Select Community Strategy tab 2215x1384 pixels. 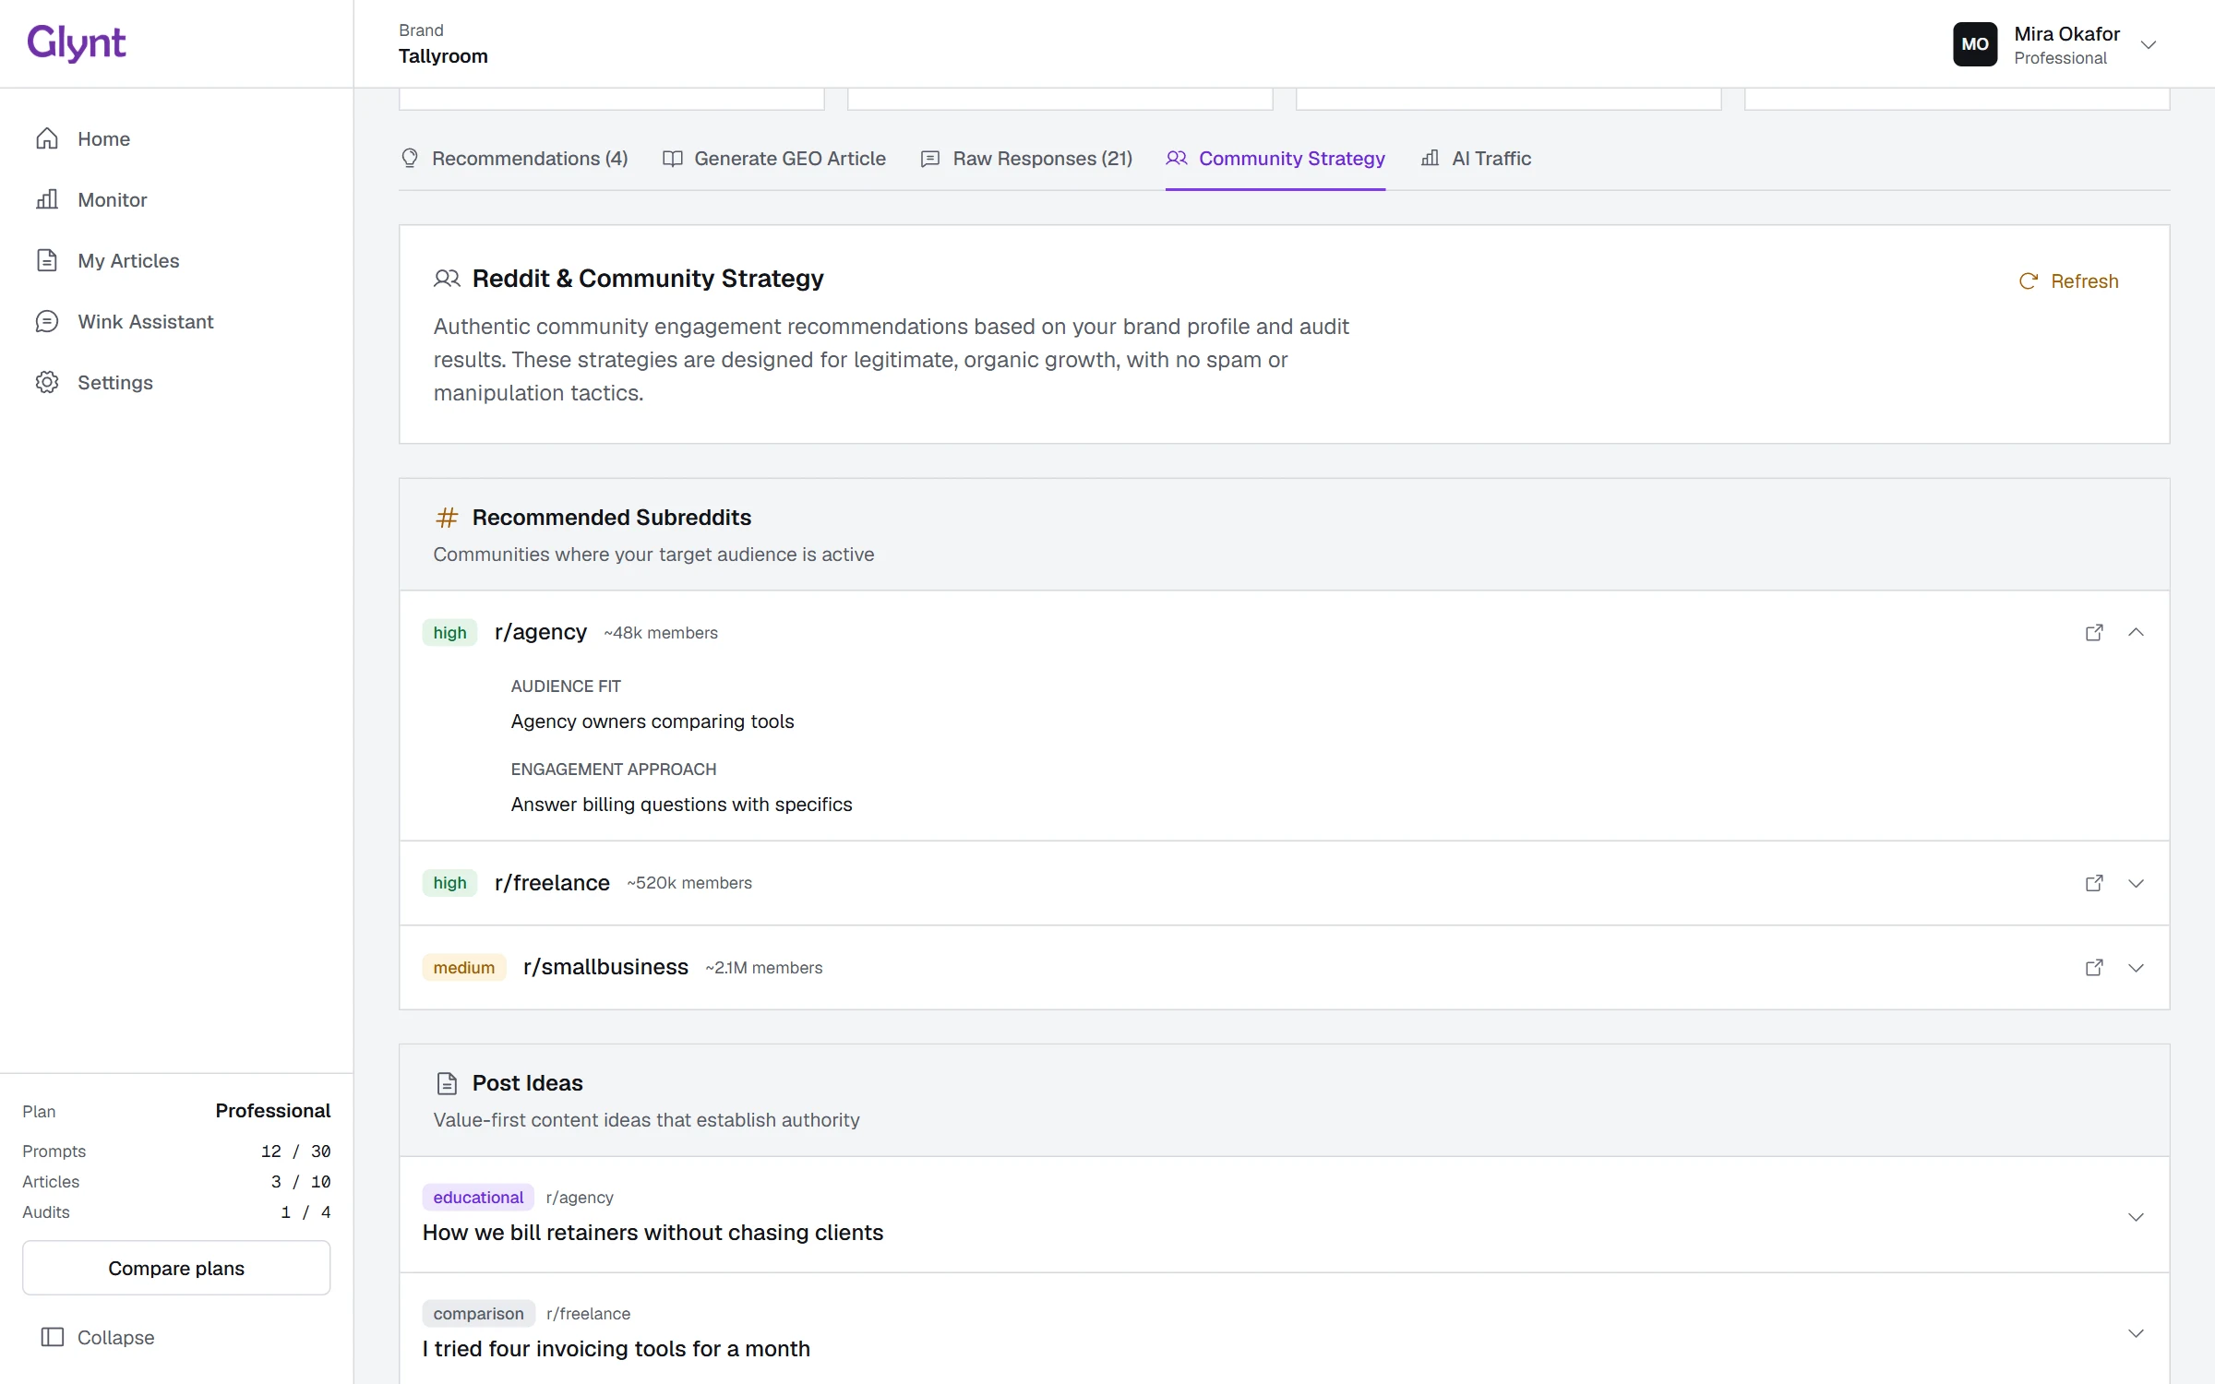pyautogui.click(x=1275, y=159)
